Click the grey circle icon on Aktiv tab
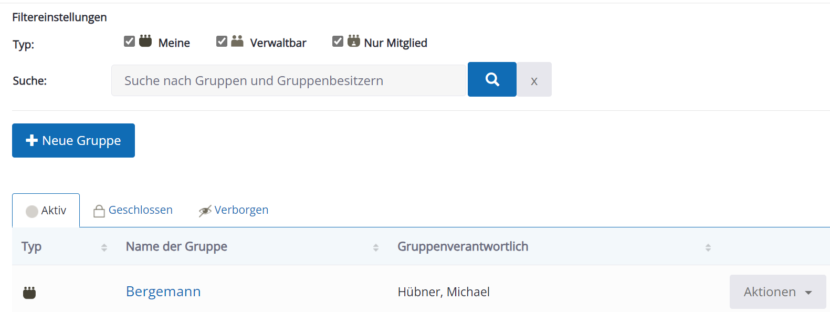Screen dimensions: 830x312 point(32,211)
